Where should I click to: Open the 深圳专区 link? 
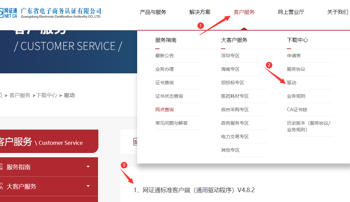tap(230, 56)
